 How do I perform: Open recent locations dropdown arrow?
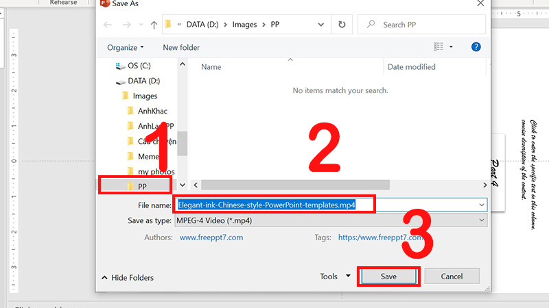(x=141, y=25)
